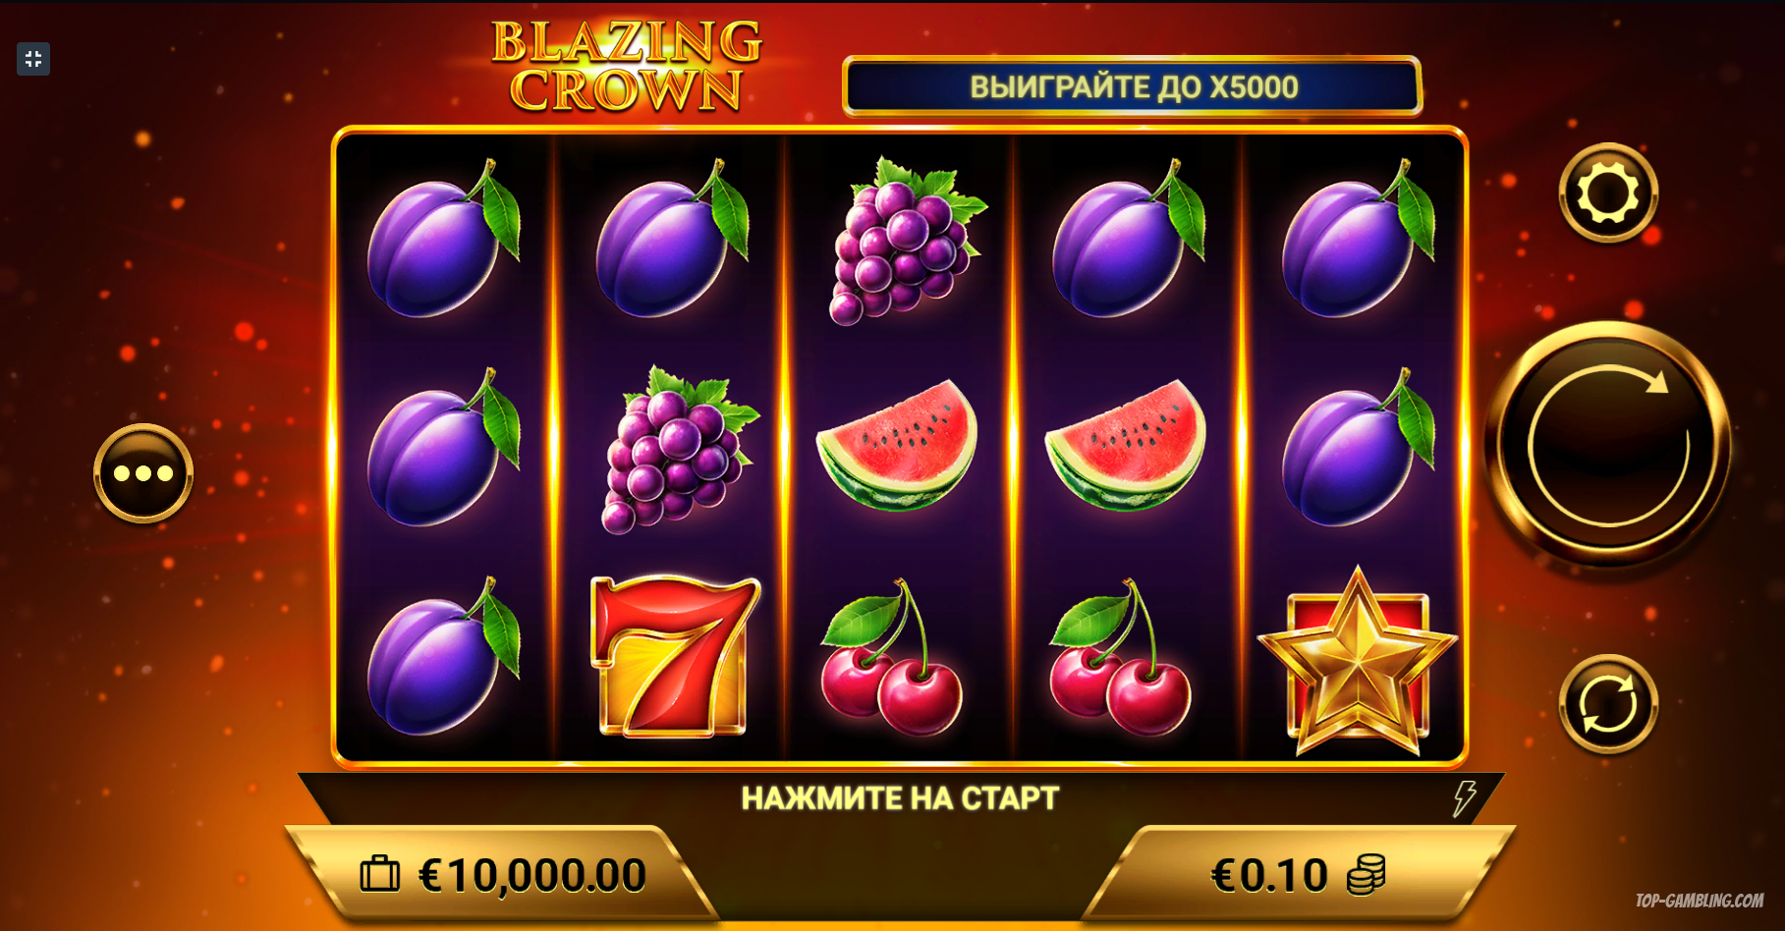1785x931 pixels.
Task: Click the Blazing Crown logo
Action: [626, 66]
